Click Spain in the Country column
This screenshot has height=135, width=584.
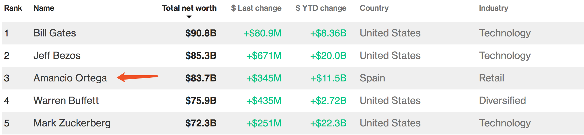pos(372,78)
